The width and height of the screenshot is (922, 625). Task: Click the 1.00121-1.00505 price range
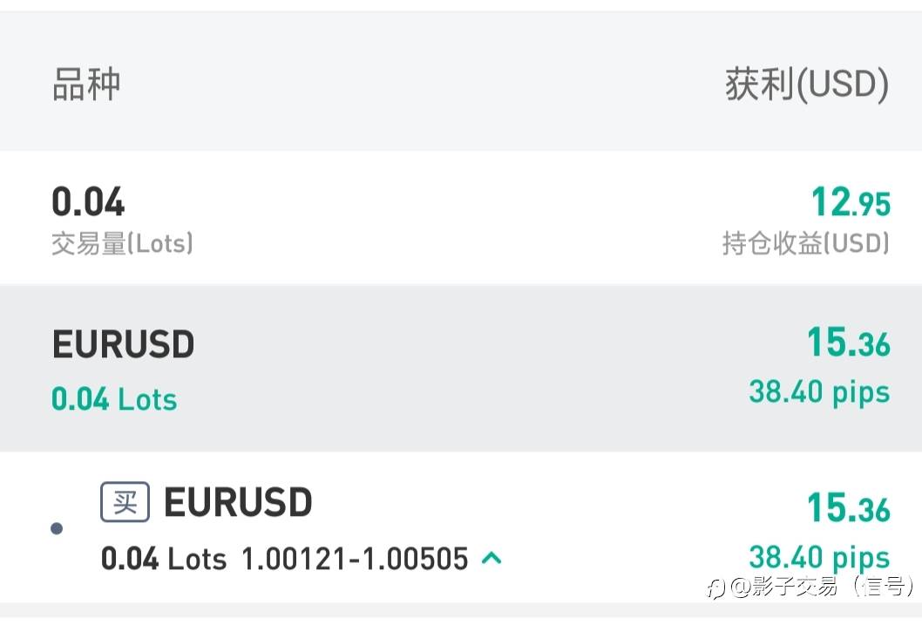(x=355, y=558)
